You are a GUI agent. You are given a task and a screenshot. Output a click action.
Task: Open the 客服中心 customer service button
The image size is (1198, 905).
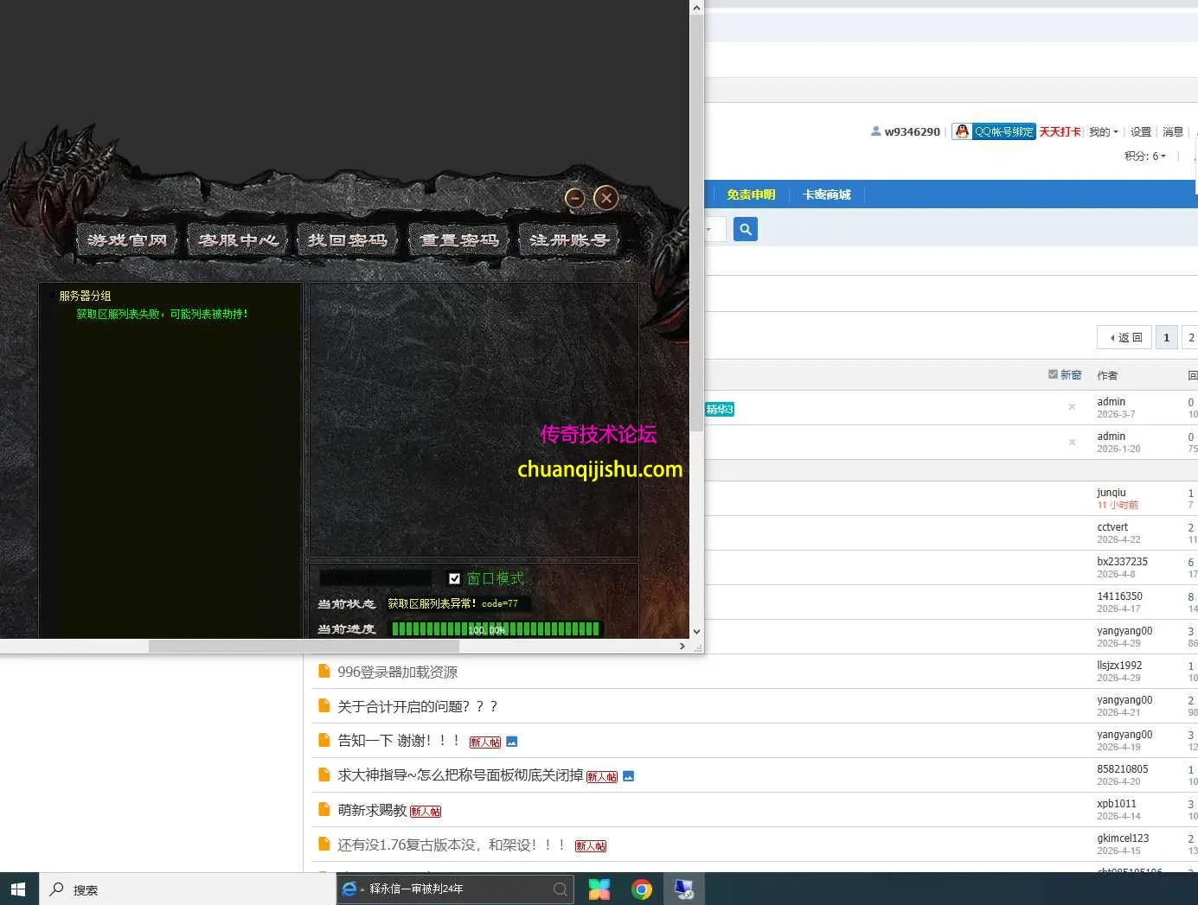[x=237, y=240]
